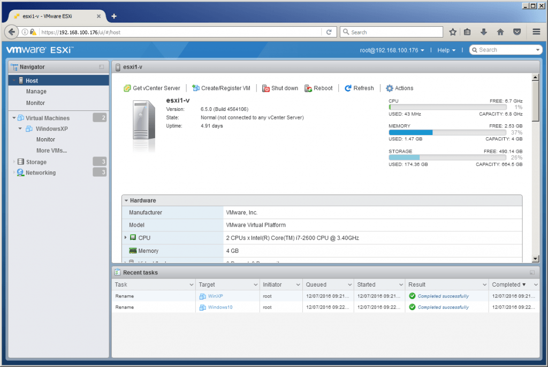Open the downloads arrow icon
The image size is (548, 367).
tap(484, 32)
